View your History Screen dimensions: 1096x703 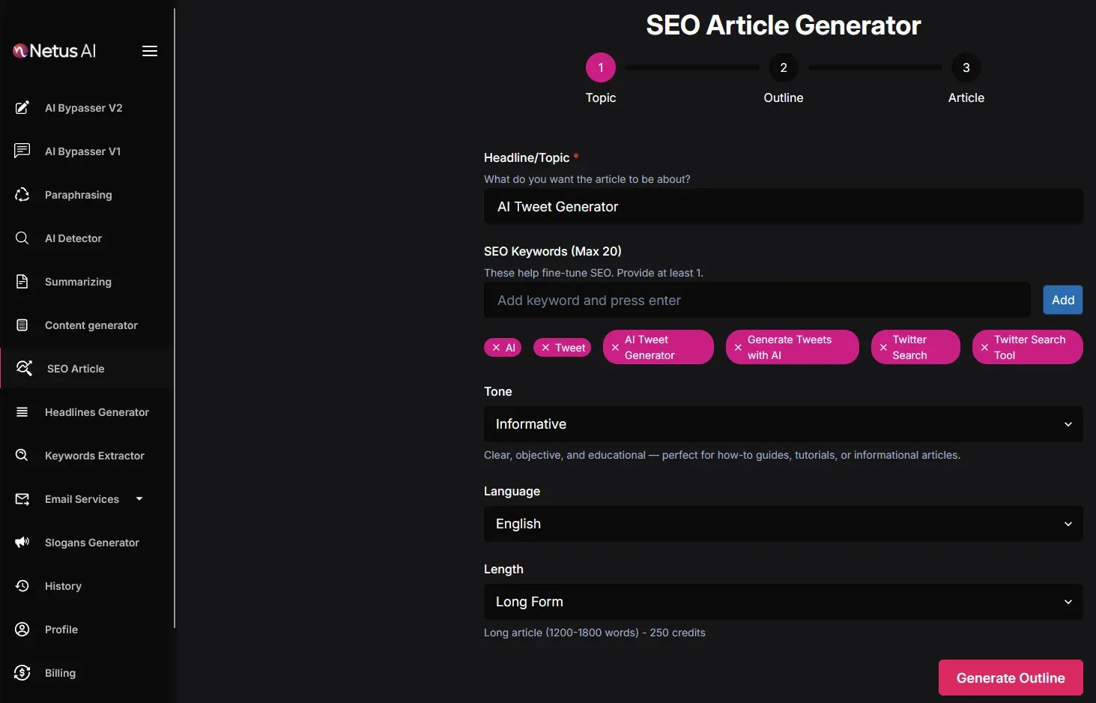(x=63, y=586)
